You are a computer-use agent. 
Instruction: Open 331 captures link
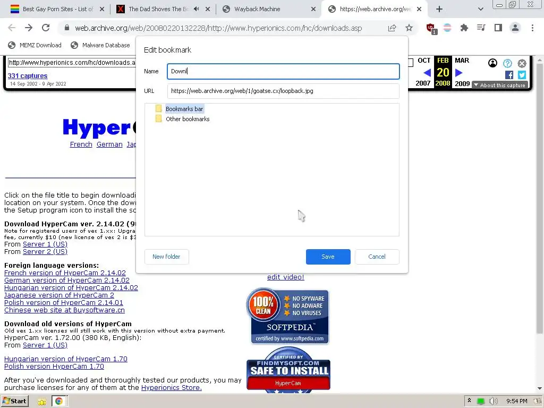click(28, 75)
